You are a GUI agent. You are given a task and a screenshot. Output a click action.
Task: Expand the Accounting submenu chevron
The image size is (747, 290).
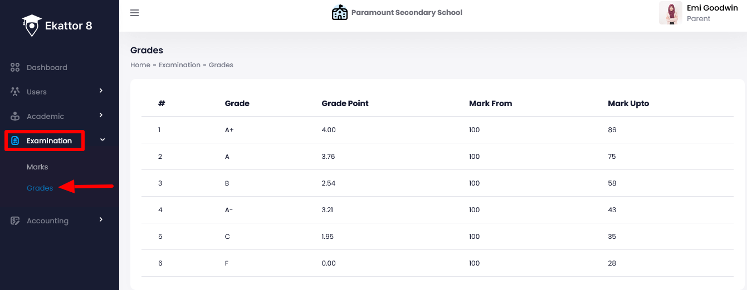click(x=101, y=219)
